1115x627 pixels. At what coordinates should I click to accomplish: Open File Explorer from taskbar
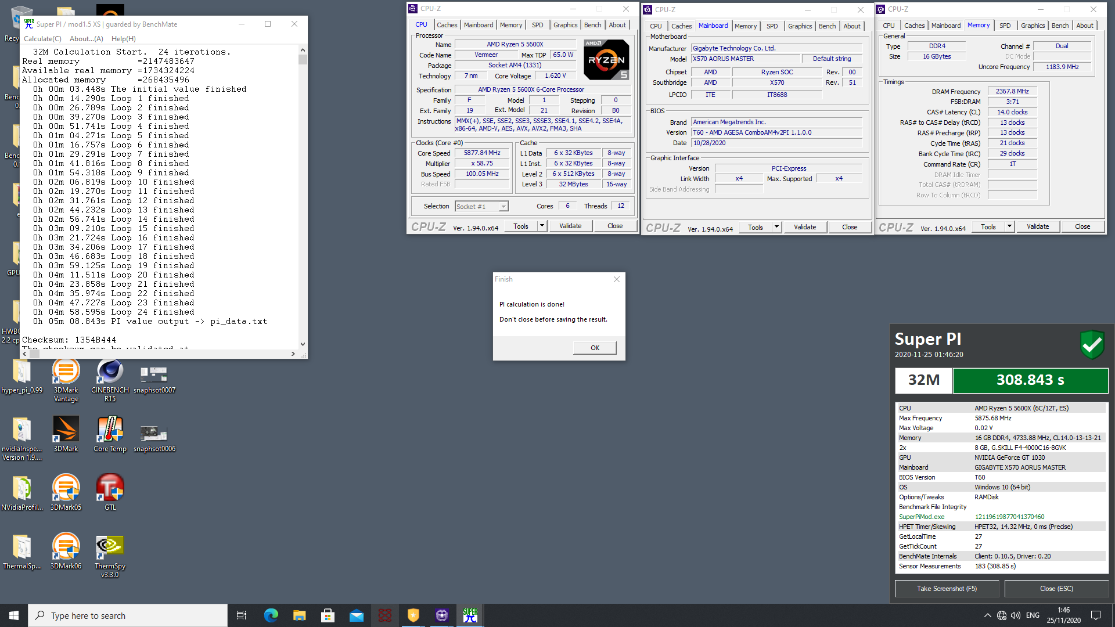(x=299, y=615)
